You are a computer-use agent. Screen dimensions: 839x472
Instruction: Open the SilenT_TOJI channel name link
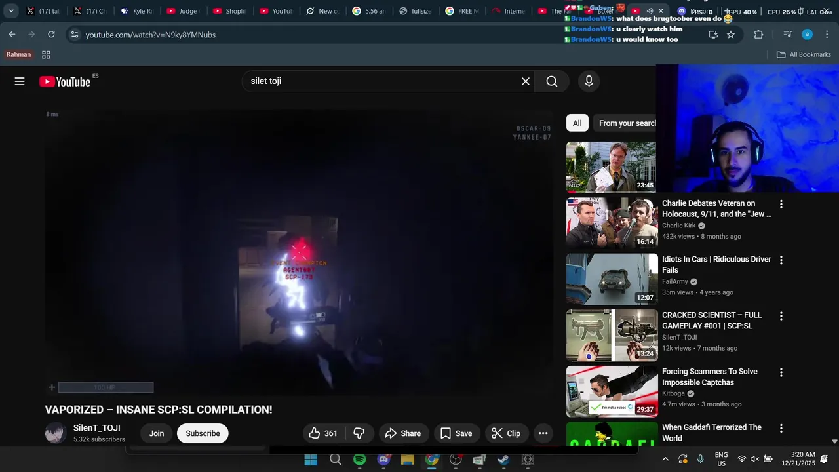97,428
